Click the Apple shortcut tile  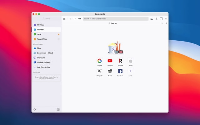coord(131,61)
